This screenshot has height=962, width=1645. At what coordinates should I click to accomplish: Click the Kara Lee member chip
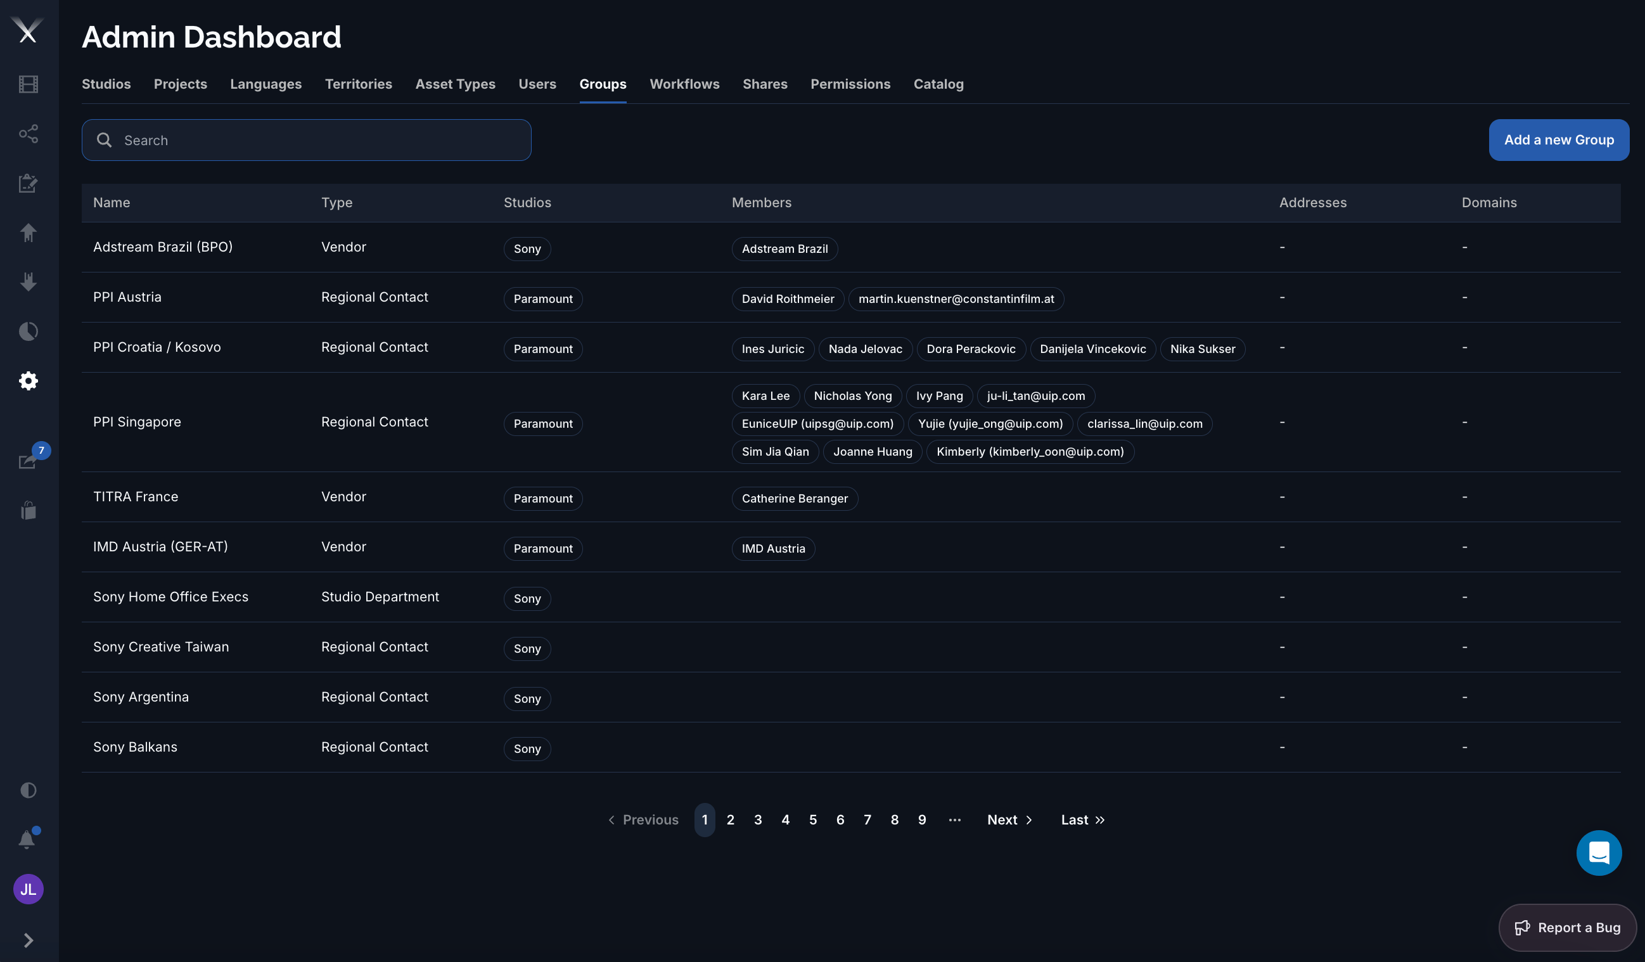765,395
